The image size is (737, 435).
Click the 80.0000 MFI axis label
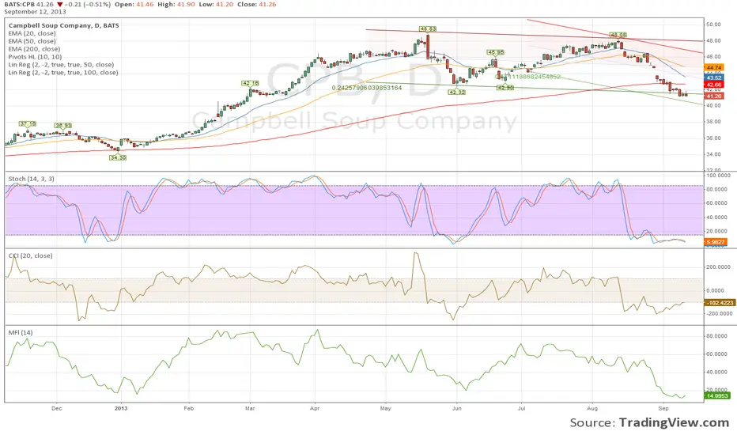tap(718, 336)
